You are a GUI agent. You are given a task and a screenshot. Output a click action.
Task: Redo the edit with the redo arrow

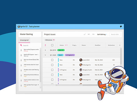[93, 34]
